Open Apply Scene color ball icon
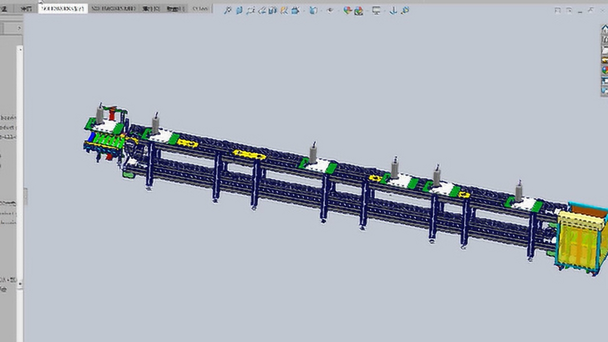This screenshot has width=608, height=342. (359, 10)
